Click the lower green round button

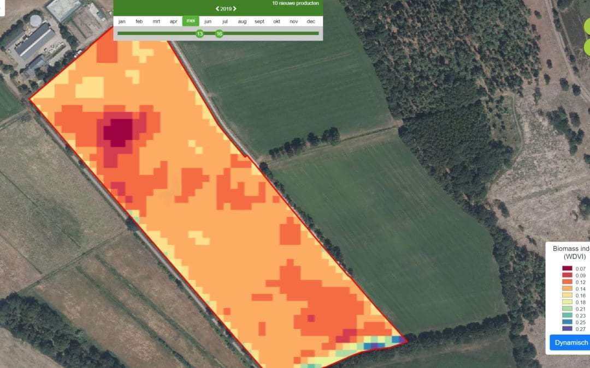(587, 47)
